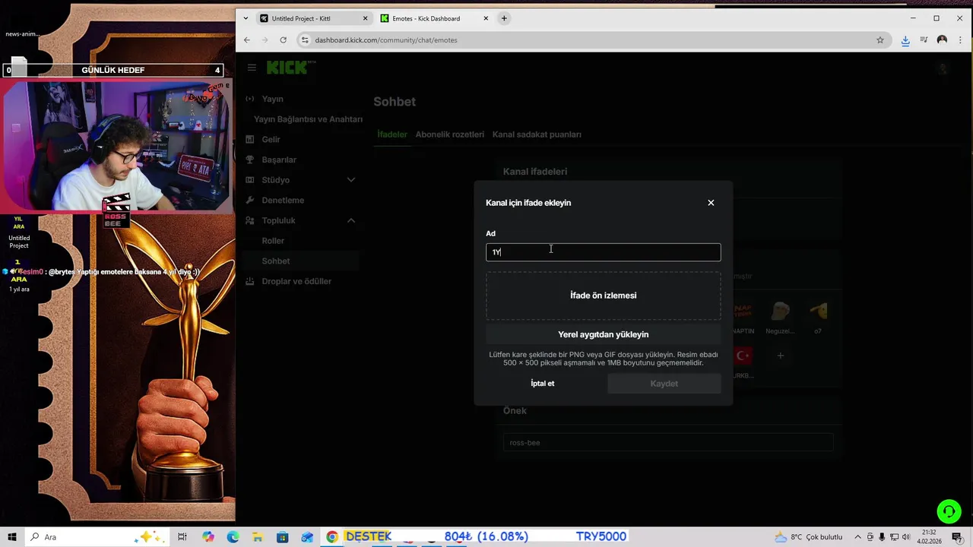Image resolution: width=973 pixels, height=547 pixels.
Task: Click the İfade ön izlemesi preview area
Action: (x=604, y=296)
